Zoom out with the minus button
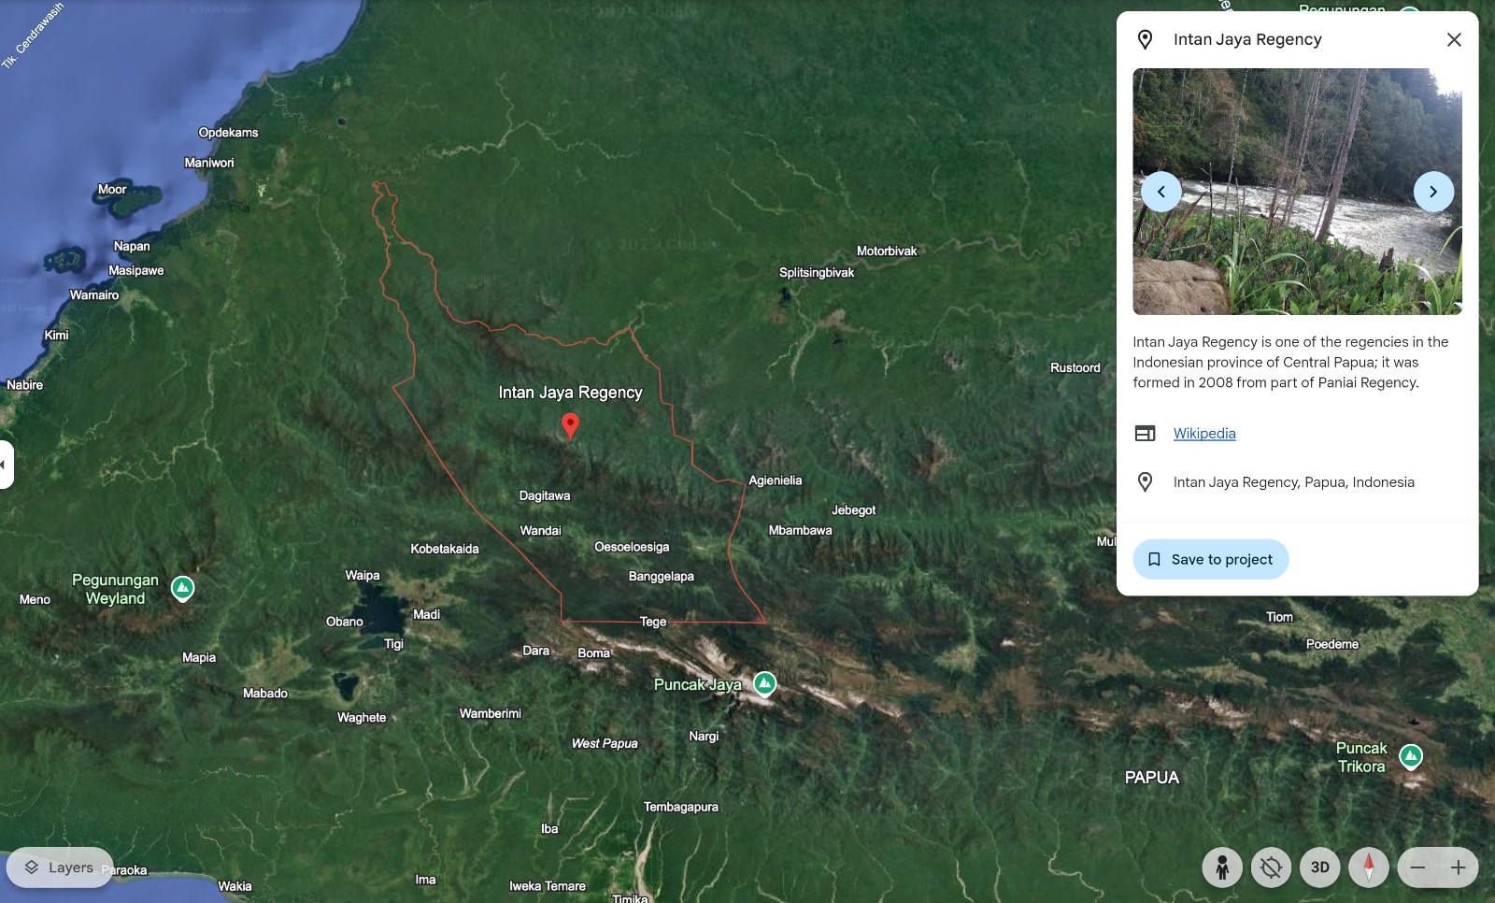 1417,867
